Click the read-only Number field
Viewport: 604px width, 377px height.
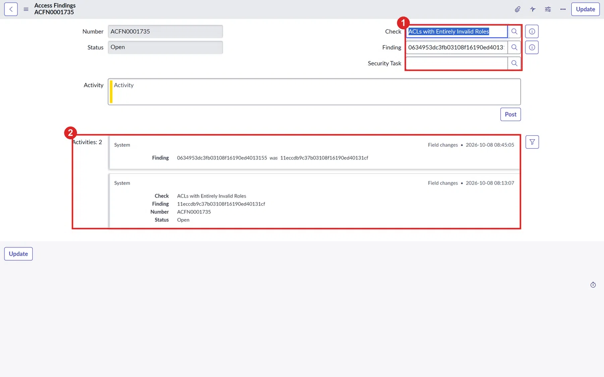pyautogui.click(x=165, y=32)
